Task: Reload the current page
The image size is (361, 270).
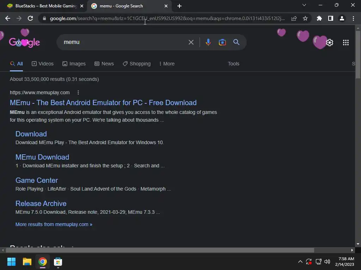Action: pyautogui.click(x=30, y=18)
